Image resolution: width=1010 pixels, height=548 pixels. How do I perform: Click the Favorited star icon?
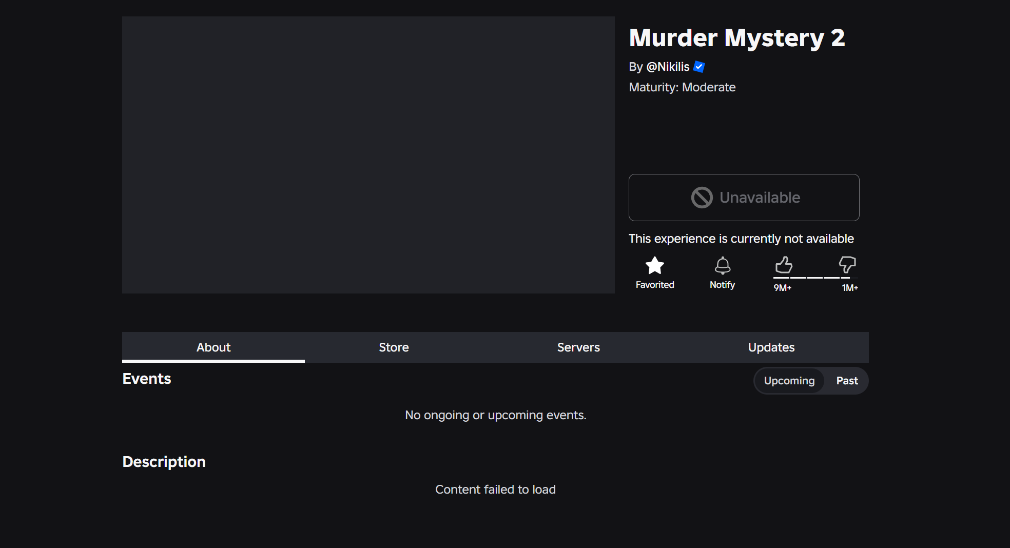coord(655,265)
